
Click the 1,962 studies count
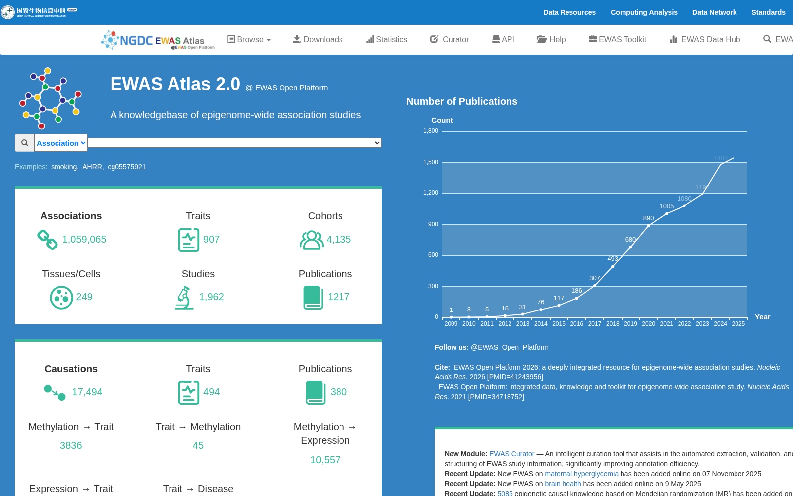coord(212,297)
